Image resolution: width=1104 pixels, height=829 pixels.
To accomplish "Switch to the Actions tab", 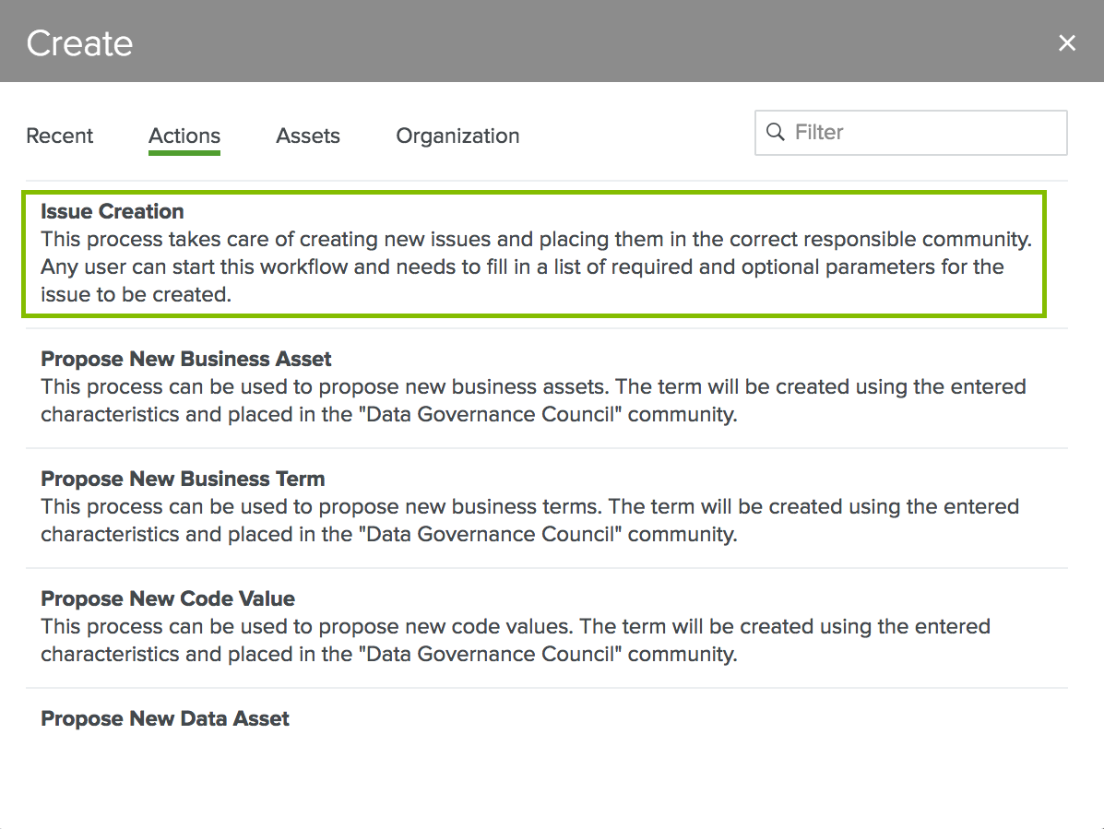I will point(184,136).
